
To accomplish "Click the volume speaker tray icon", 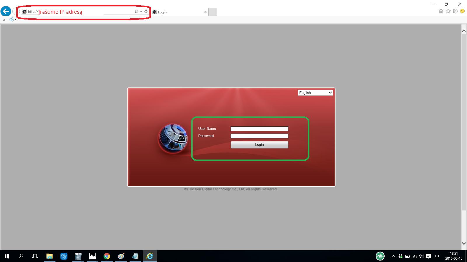I will pos(421,256).
